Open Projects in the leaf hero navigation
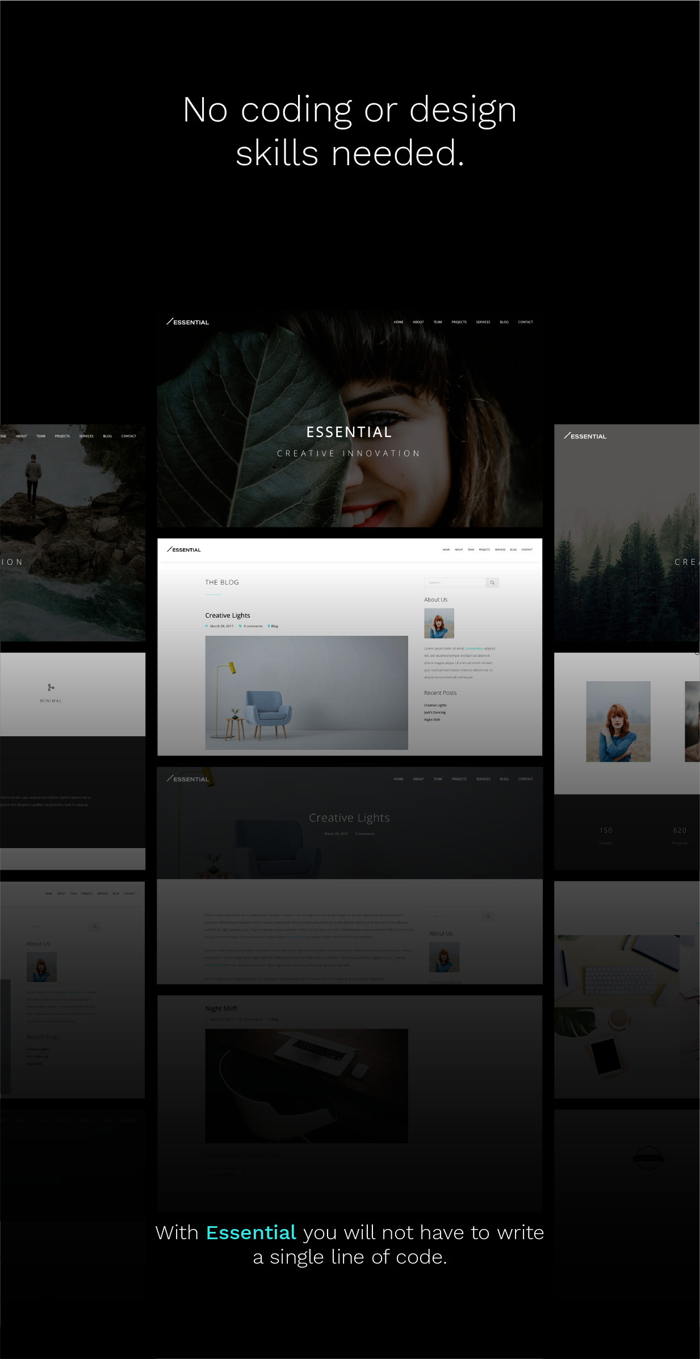This screenshot has width=700, height=1359. (459, 322)
